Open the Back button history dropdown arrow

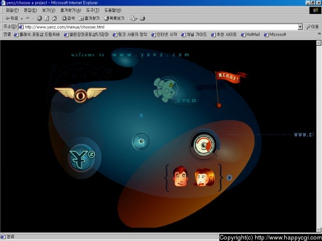point(22,19)
